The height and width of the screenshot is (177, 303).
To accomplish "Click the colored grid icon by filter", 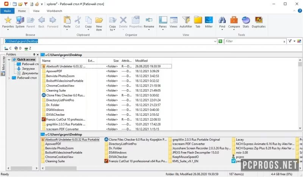I will click(299, 41).
